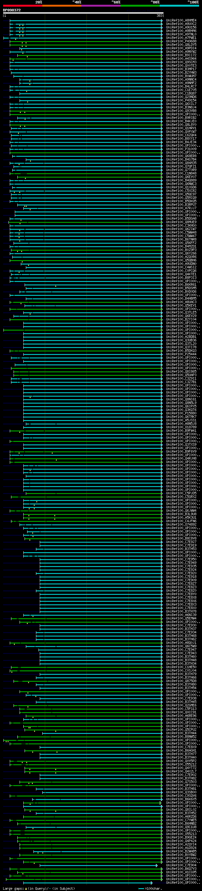This screenshot has height=891, width=202.
Task: Select the UniRef100_C5WW48 label
Action: coord(181,232)
